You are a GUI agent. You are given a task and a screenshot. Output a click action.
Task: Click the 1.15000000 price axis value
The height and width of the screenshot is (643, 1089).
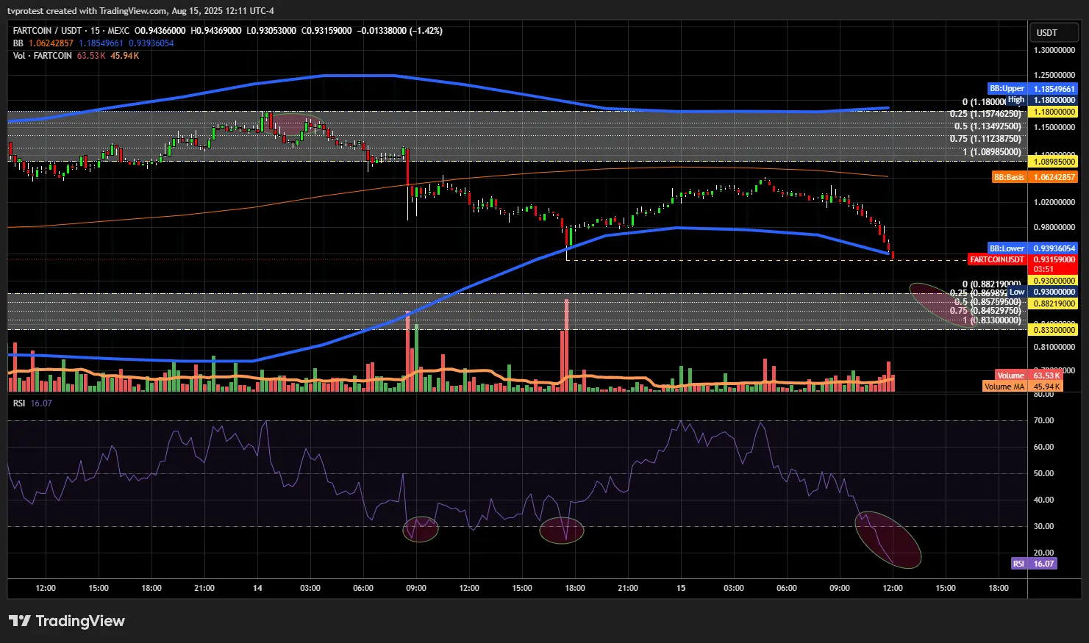(x=1054, y=128)
